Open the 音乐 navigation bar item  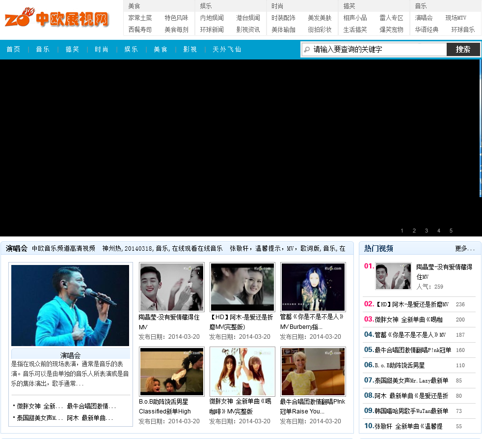pos(43,49)
